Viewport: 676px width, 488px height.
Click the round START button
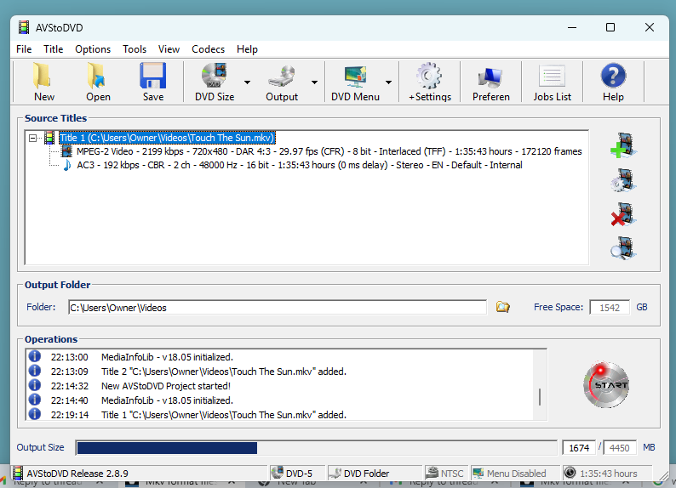[x=606, y=385]
